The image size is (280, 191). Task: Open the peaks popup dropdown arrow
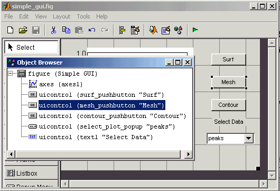pyautogui.click(x=249, y=138)
